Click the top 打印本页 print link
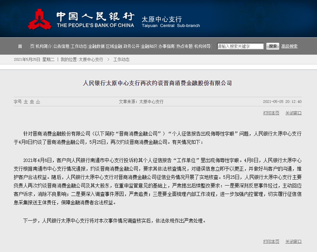Viewport: 317px width, 252px height. click(271, 113)
